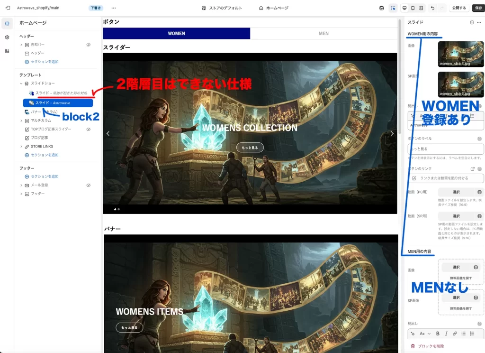The image size is (485, 353).
Task: Open fullscreen preview mode icon
Action: 421,8
